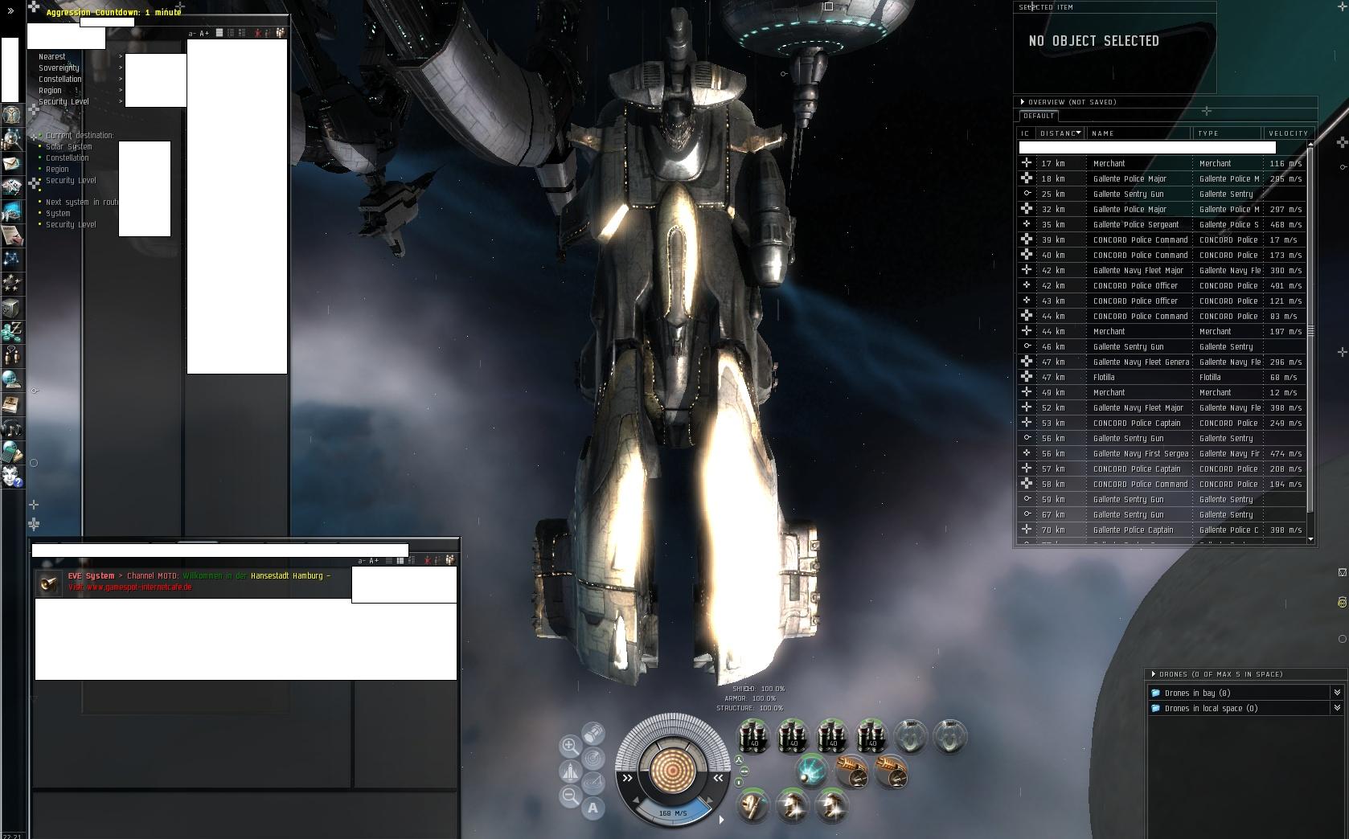Activate the fourth missile launcher module
The height and width of the screenshot is (839, 1349).
(x=872, y=736)
